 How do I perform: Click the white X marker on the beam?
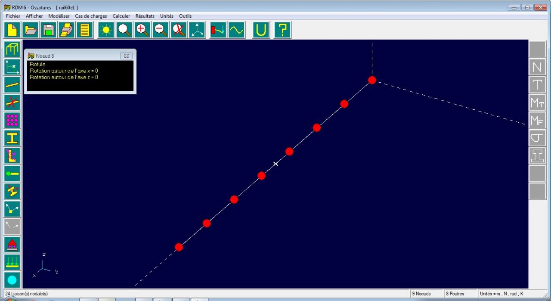pyautogui.click(x=276, y=164)
